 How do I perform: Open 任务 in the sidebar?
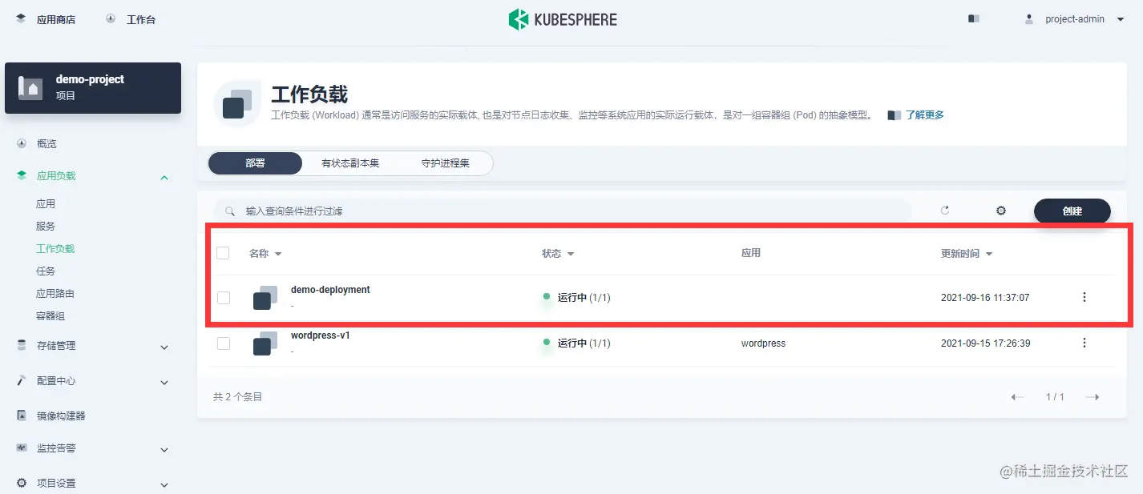46,271
